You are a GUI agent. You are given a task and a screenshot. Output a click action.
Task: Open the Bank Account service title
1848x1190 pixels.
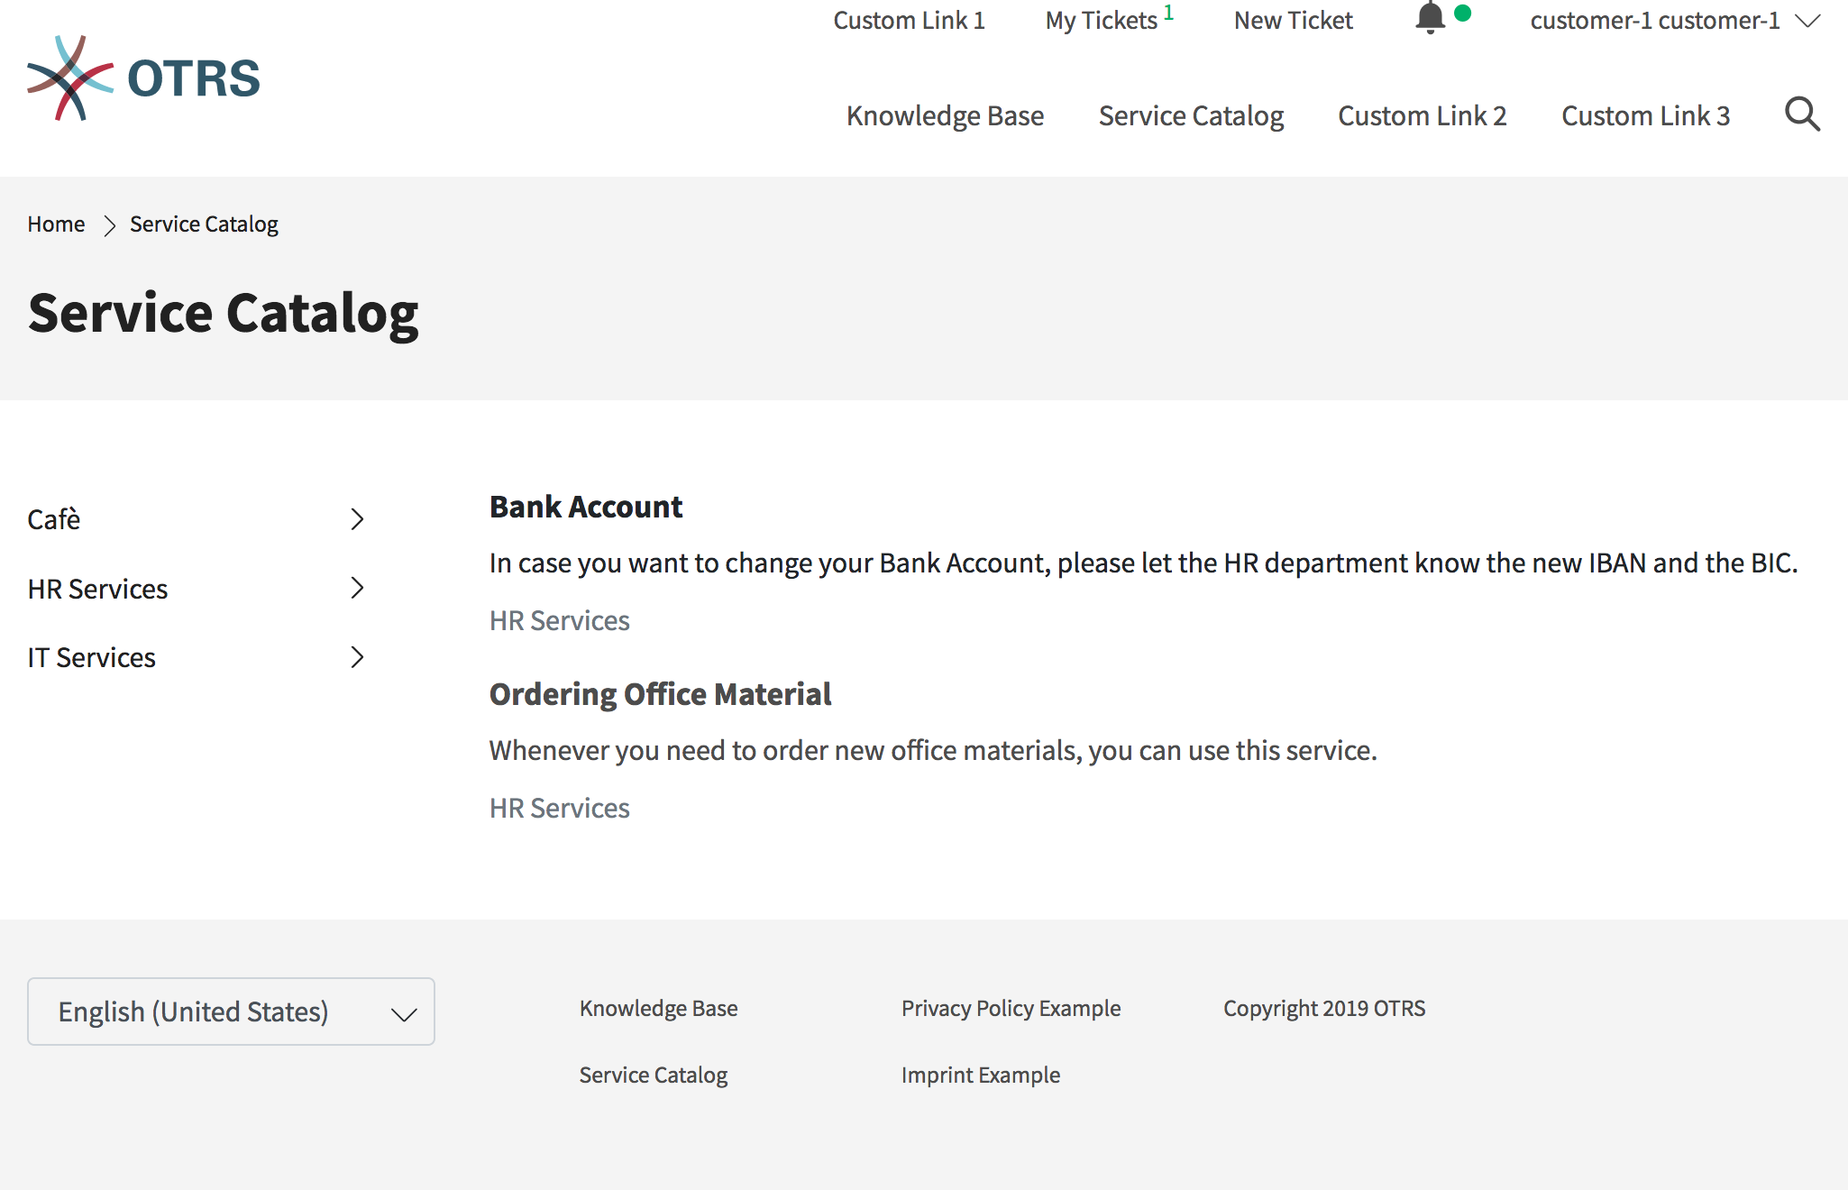pos(586,507)
